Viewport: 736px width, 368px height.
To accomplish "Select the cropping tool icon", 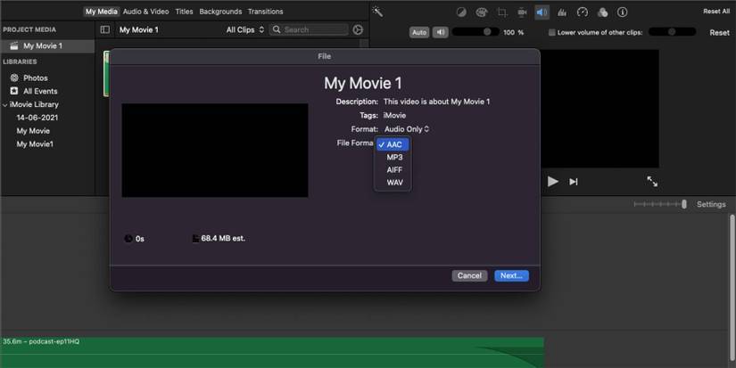I will pyautogui.click(x=501, y=12).
